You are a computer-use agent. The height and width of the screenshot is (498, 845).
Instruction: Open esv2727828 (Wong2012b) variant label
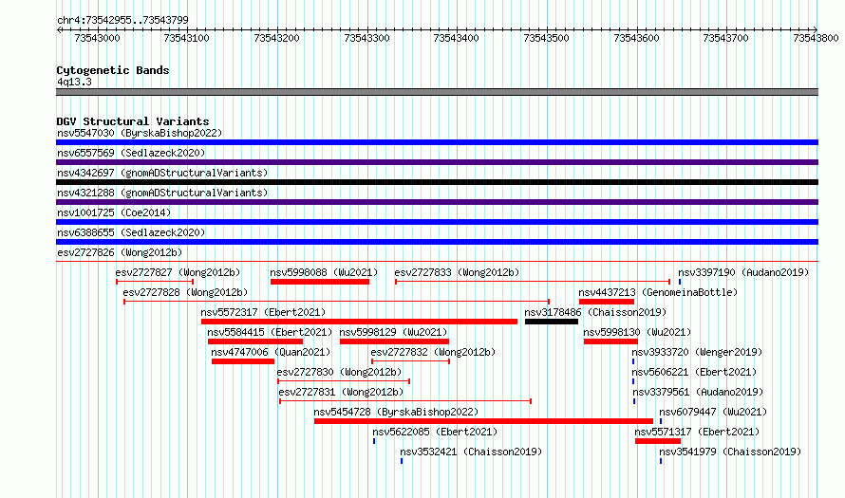[185, 292]
